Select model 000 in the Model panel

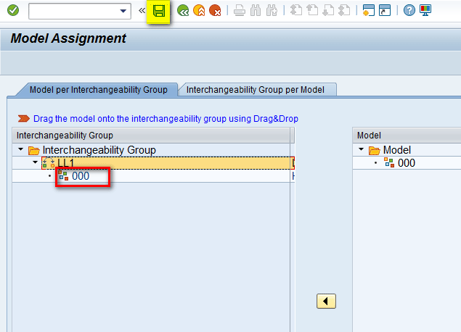point(406,163)
